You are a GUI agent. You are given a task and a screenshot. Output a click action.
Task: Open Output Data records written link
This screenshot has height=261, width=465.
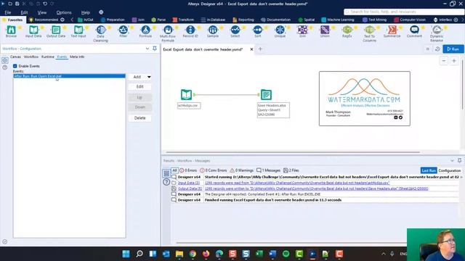click(317, 188)
